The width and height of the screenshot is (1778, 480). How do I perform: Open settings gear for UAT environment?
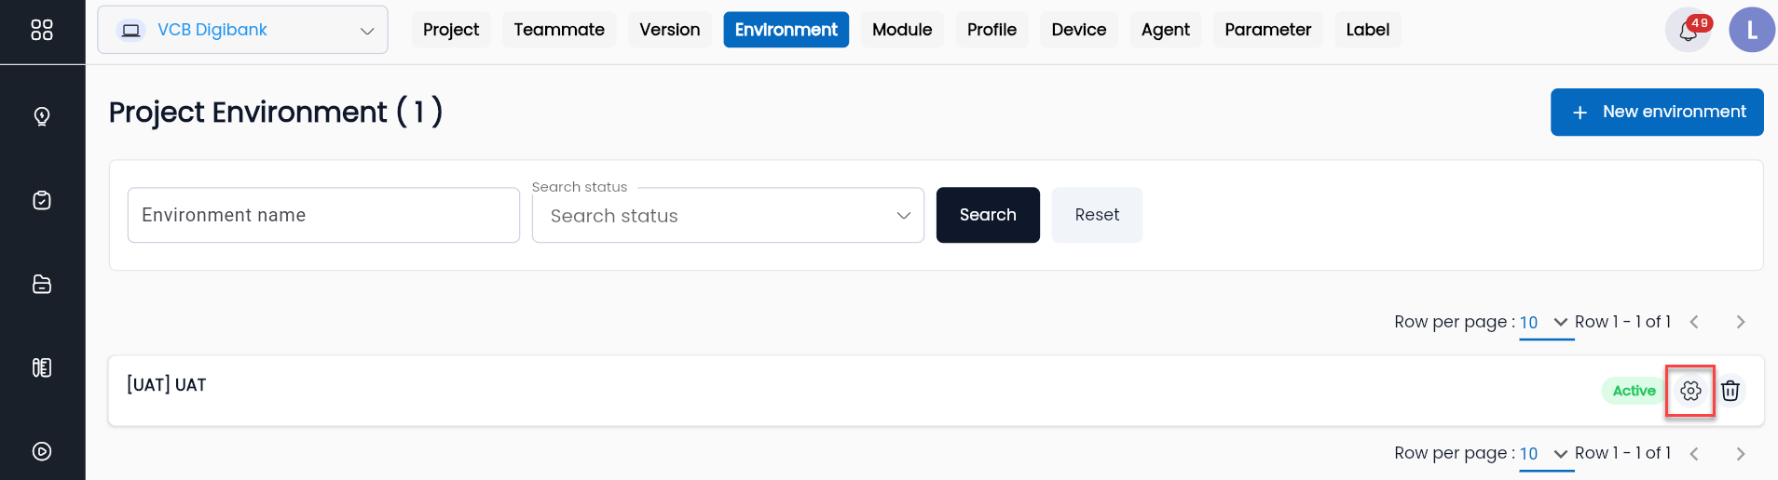[x=1690, y=391]
